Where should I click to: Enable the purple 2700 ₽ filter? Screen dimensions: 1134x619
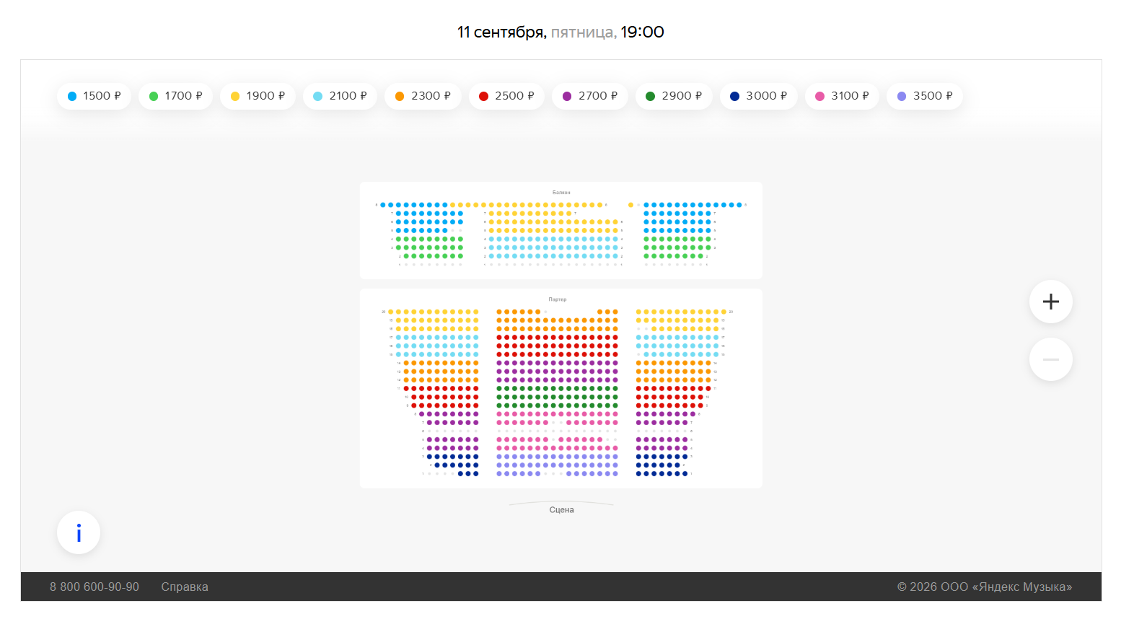tap(589, 96)
